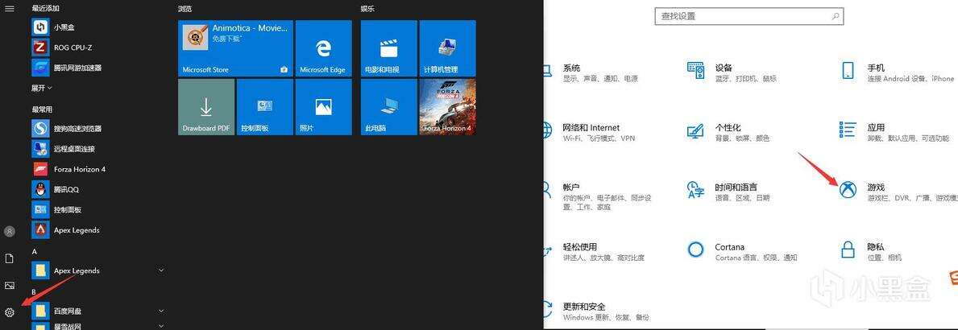This screenshot has width=958, height=330.
Task: Expand the 展开 recently added list
Action: pyautogui.click(x=42, y=88)
